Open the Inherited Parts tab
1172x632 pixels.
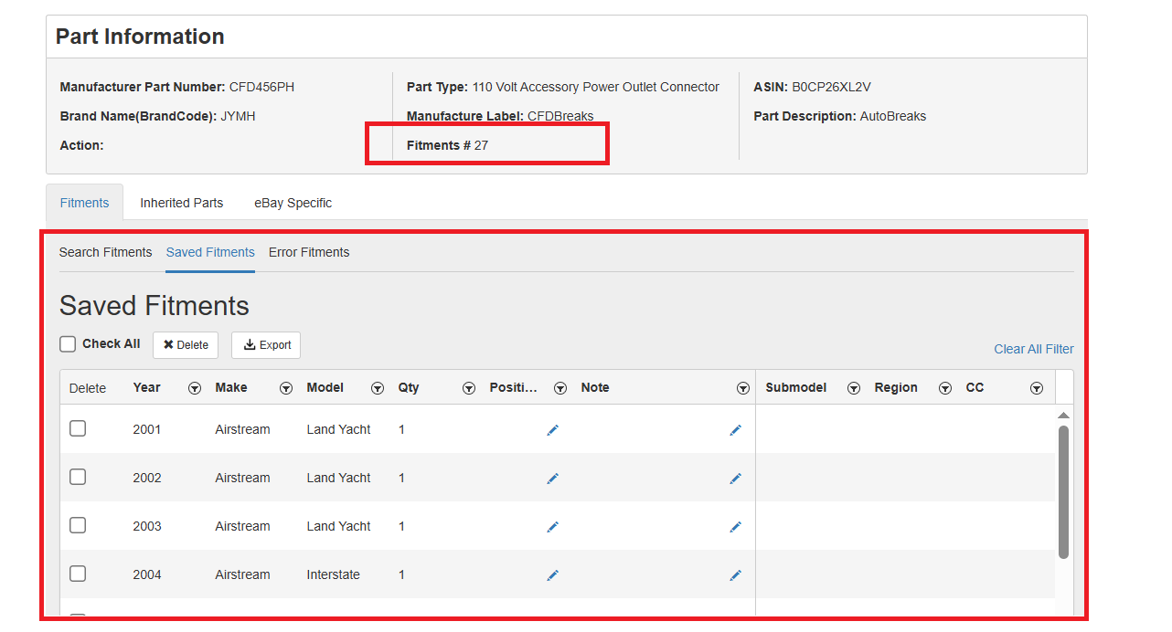pyautogui.click(x=181, y=203)
